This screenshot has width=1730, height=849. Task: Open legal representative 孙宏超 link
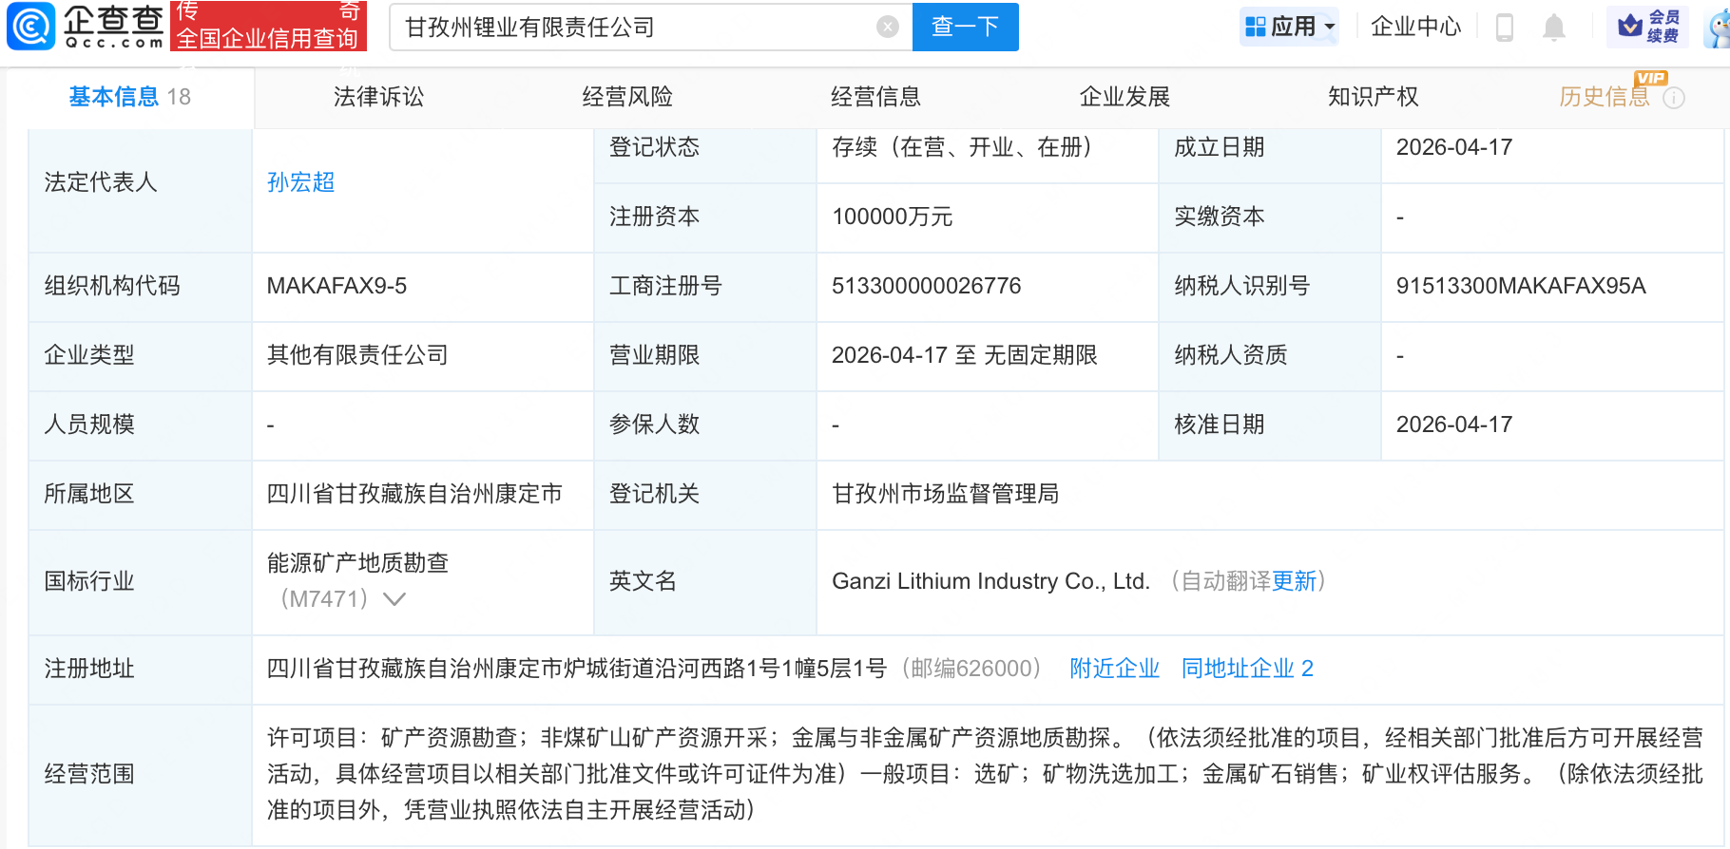(300, 182)
